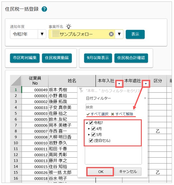The height and width of the screenshot is (185, 174).
Task: Open the 本年退社 column filter dropdown
Action: tap(146, 84)
